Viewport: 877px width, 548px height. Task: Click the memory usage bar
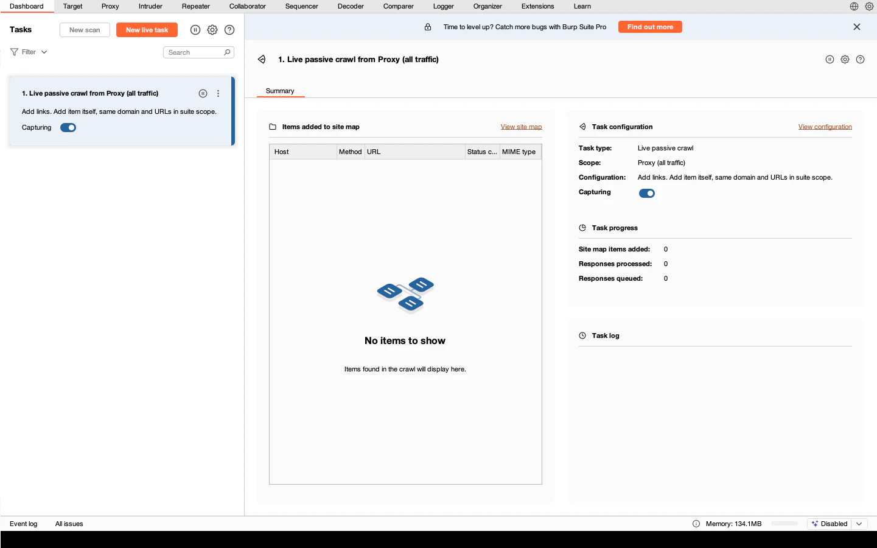pos(784,524)
